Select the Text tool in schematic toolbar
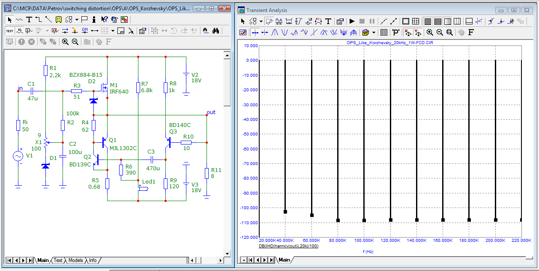 tap(29, 20)
